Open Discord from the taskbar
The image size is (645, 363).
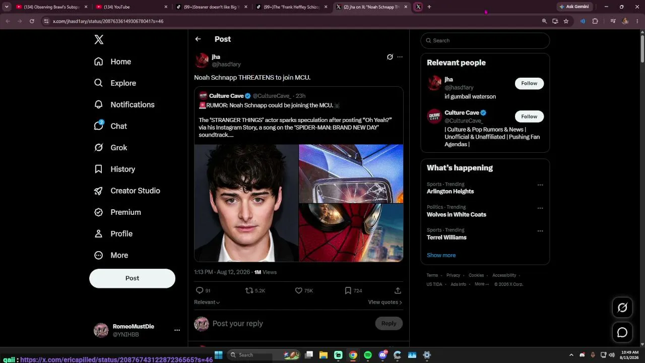(382, 355)
